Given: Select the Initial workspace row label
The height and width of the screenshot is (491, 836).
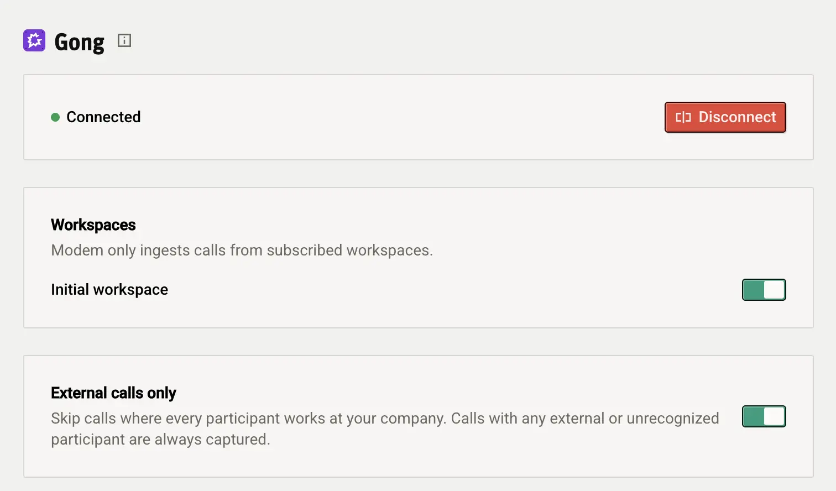Looking at the screenshot, I should 109,290.
